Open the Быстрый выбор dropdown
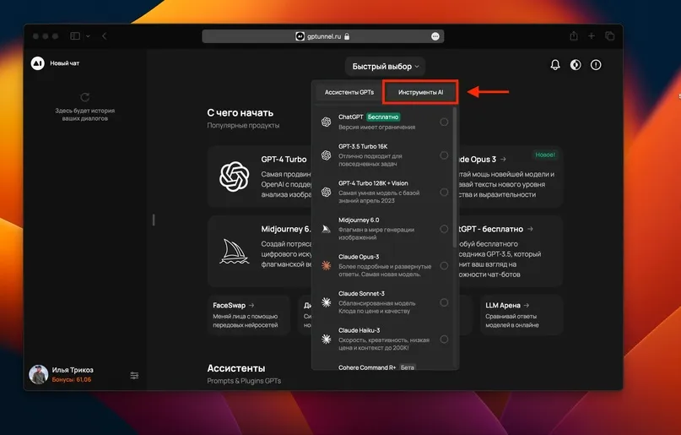The height and width of the screenshot is (435, 681). coord(386,67)
